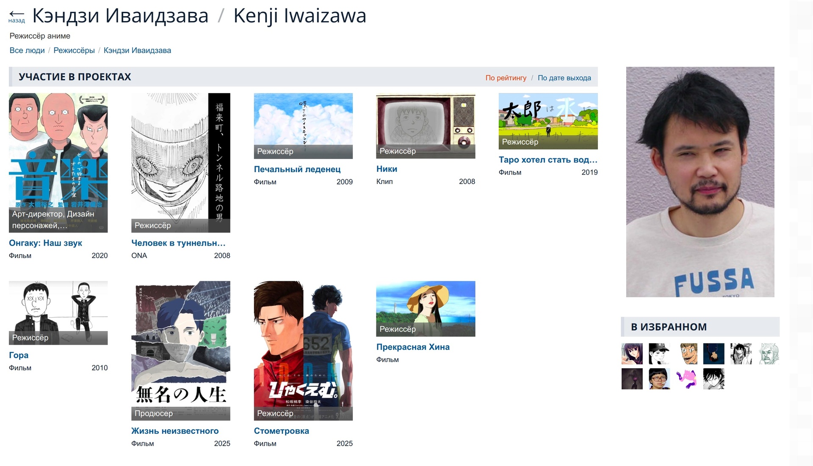
Task: Open the Ники television thumbnail
Action: (x=426, y=126)
